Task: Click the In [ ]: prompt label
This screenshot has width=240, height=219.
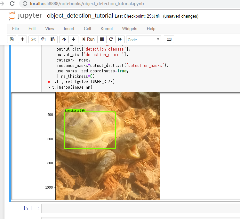Action: (x=31, y=208)
